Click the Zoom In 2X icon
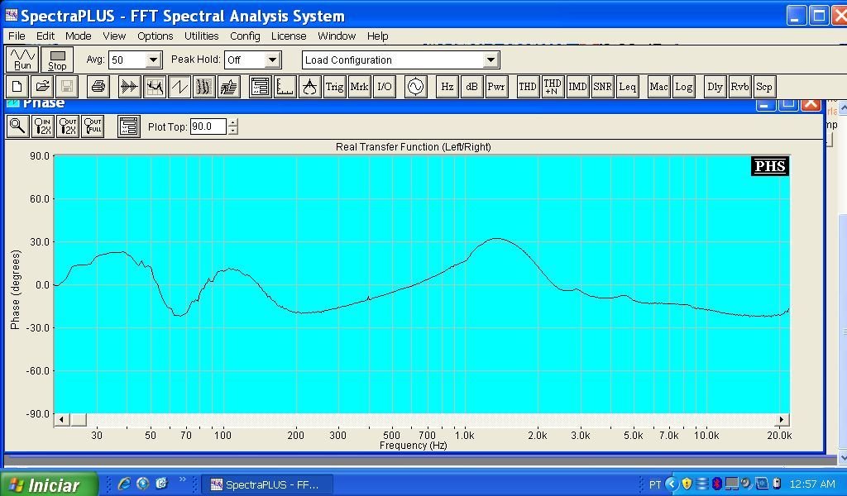Screen dimensions: 847x496 (42, 126)
